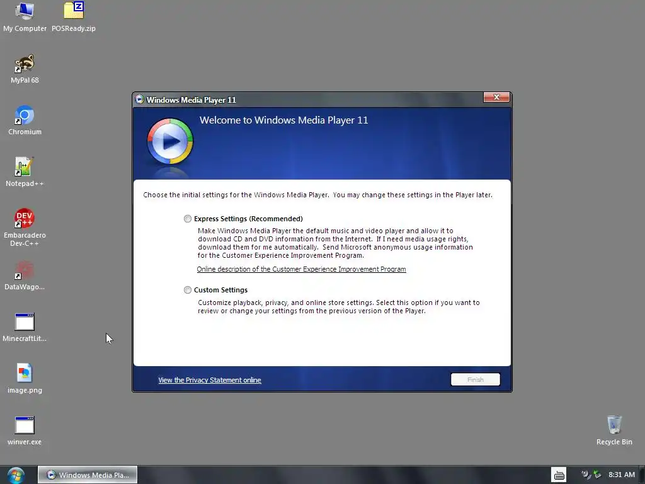Select MinecraftLit... program icon
The image size is (645, 484).
point(25,327)
